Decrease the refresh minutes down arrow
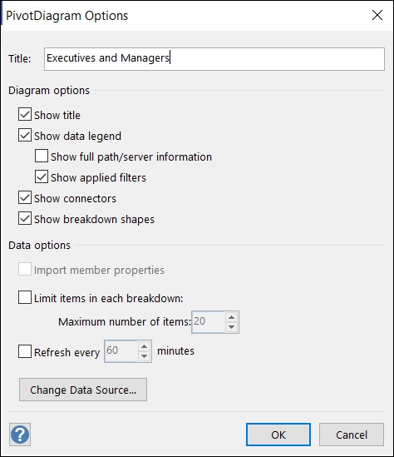This screenshot has width=394, height=457. click(144, 356)
